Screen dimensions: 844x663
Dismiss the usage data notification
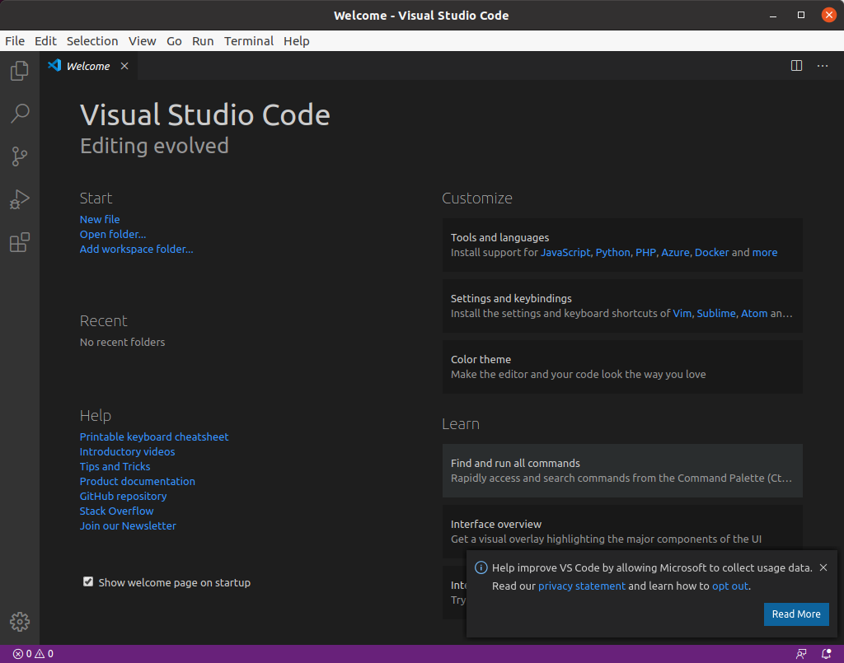[823, 567]
